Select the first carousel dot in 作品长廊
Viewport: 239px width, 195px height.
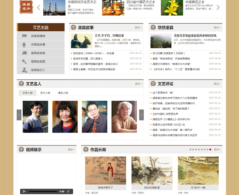tap(190, 150)
